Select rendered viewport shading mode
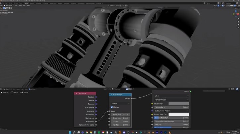 [235, 5]
